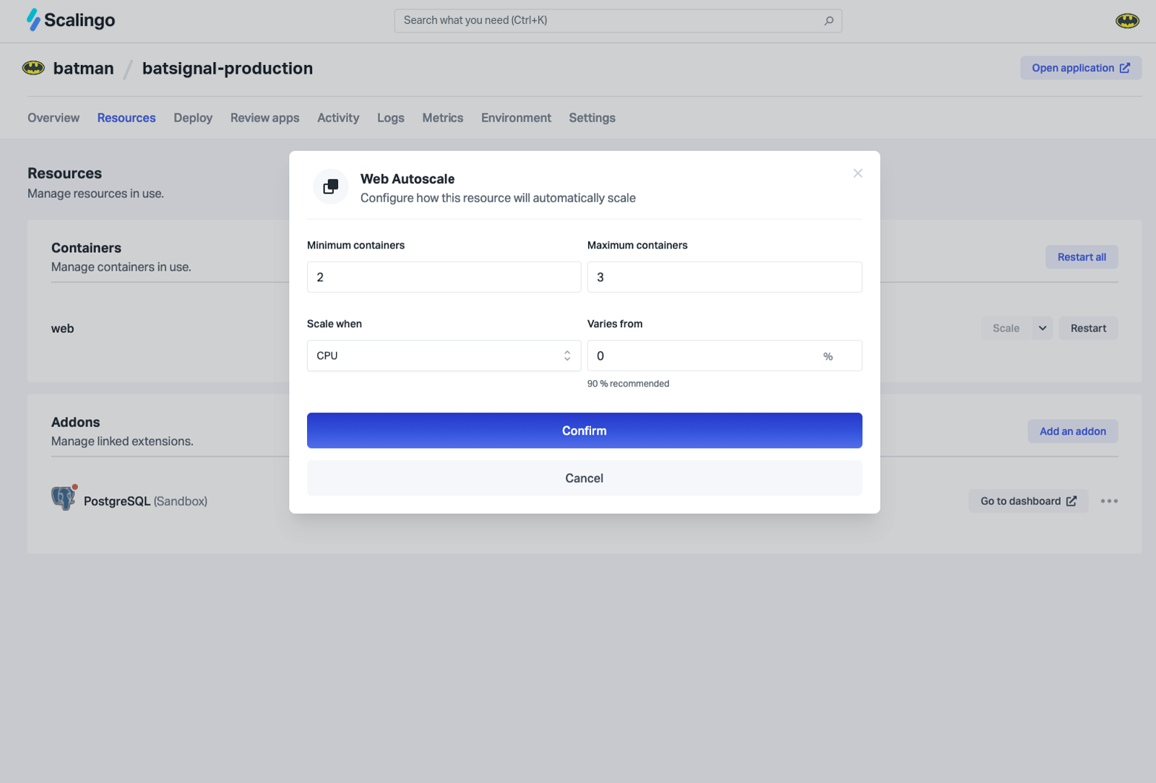
Task: Confirm the autoscale configuration
Action: point(584,431)
